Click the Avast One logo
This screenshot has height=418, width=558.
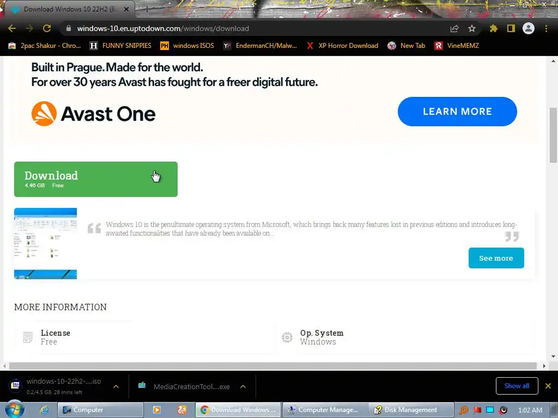pos(93,114)
